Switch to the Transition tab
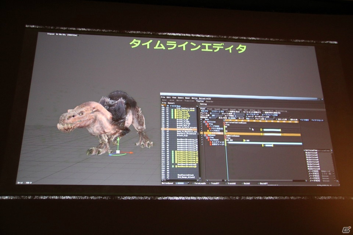The width and height of the screenshot is (353, 235). [189, 101]
